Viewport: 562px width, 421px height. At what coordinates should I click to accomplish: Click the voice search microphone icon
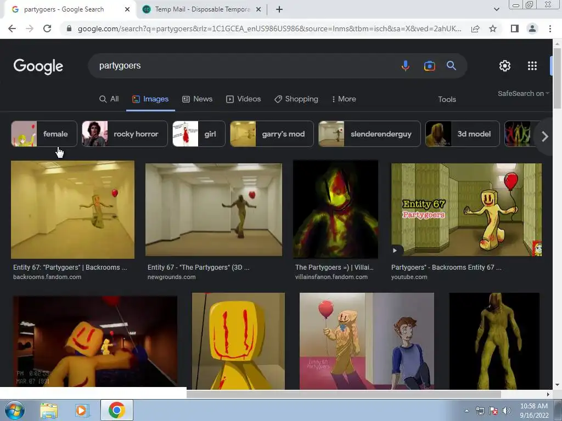tap(406, 66)
